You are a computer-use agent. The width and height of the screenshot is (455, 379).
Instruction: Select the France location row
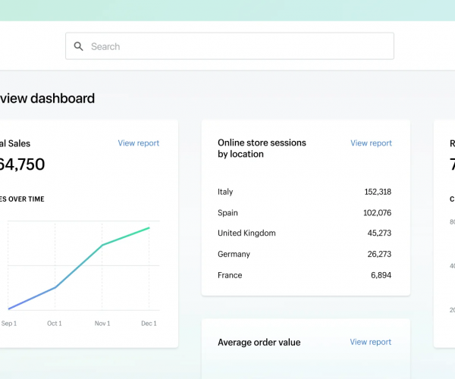[304, 275]
